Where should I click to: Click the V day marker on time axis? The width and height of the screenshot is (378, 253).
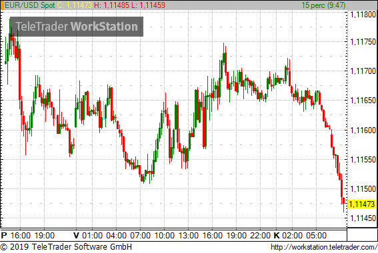(x=76, y=235)
